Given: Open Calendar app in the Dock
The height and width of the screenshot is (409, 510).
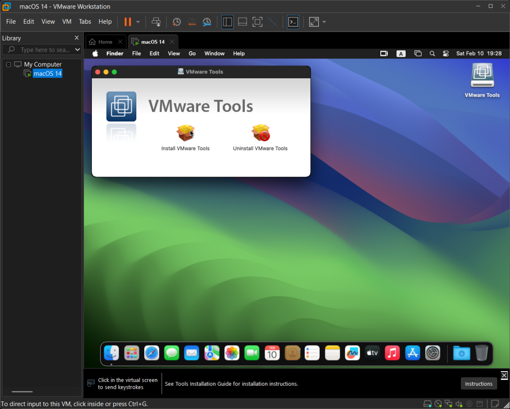Looking at the screenshot, I should pyautogui.click(x=272, y=353).
